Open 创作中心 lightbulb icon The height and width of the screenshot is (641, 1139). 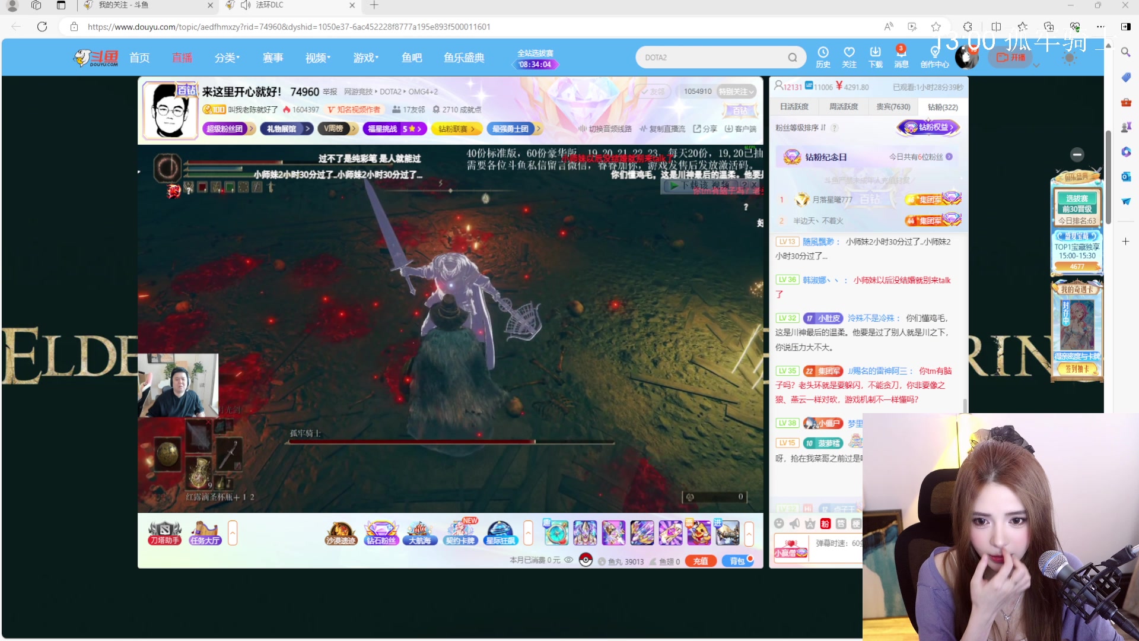point(934,57)
